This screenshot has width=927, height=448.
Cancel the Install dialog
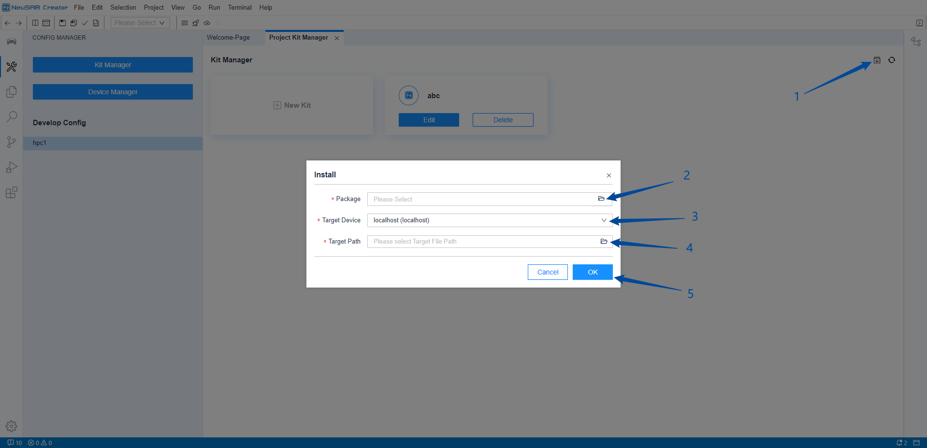[548, 272]
